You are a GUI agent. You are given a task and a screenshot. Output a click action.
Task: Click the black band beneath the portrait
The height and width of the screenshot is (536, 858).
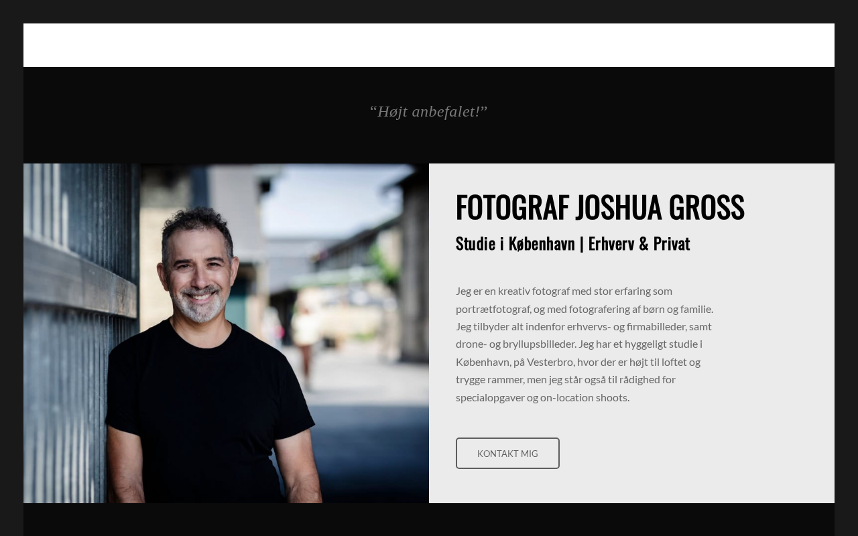(429, 519)
